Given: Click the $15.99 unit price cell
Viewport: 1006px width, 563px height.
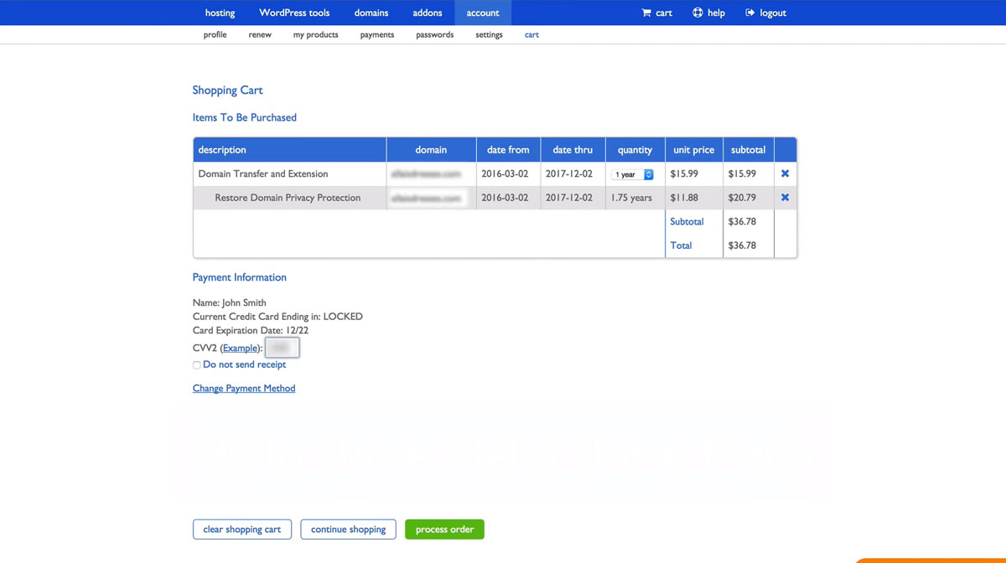Looking at the screenshot, I should pos(693,174).
